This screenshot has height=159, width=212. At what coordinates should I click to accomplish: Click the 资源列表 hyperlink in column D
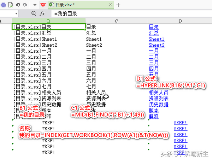click(159, 98)
